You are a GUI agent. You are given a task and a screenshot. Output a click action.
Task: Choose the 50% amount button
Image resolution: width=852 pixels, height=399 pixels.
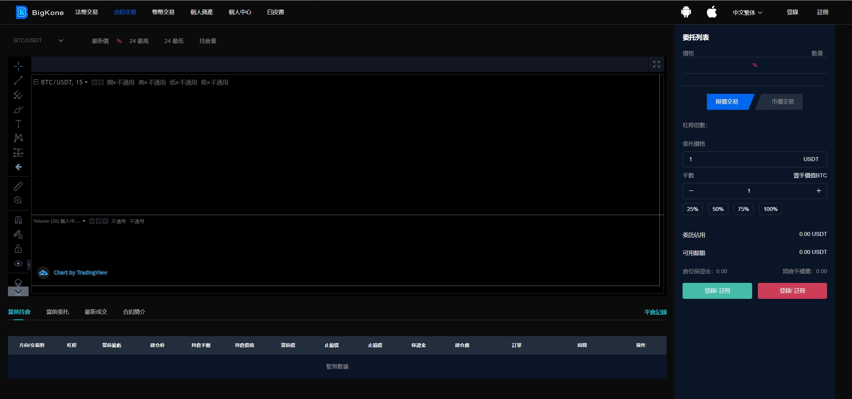point(718,209)
